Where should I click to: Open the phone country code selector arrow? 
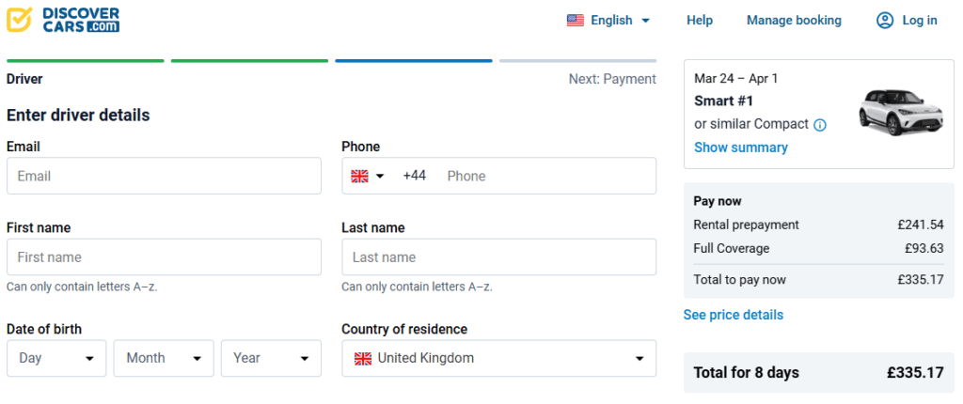click(x=381, y=176)
